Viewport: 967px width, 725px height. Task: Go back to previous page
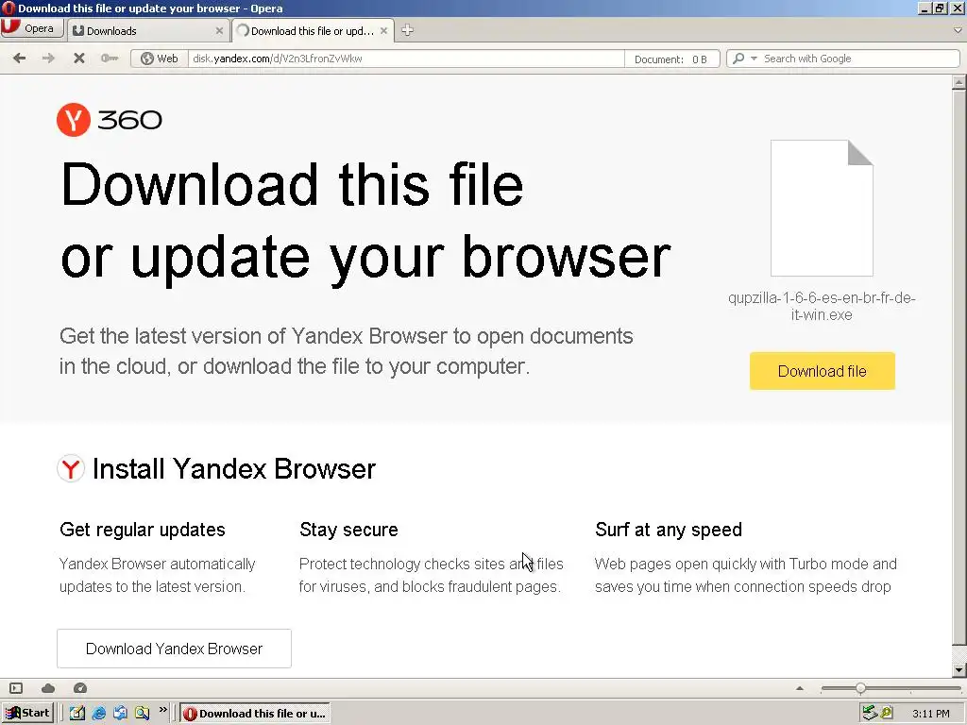point(19,59)
